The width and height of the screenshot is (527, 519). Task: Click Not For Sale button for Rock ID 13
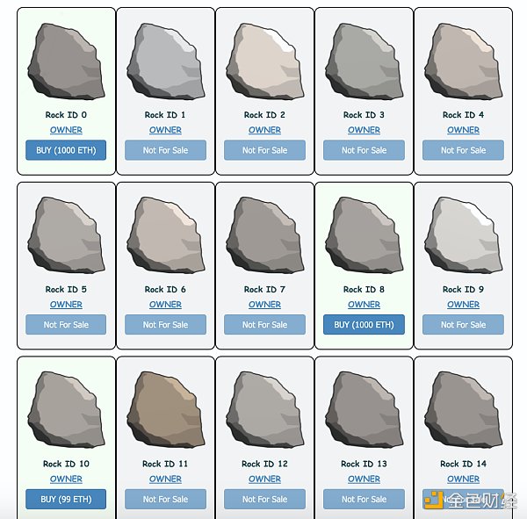pos(364,500)
